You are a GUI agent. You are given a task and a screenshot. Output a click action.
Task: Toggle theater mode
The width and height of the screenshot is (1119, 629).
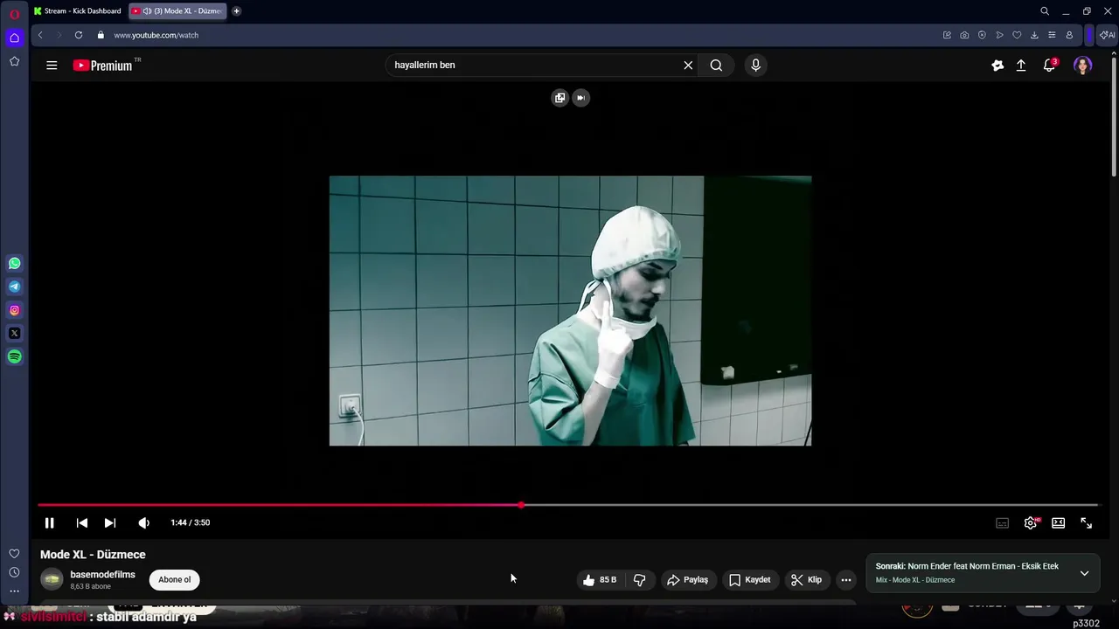tap(1059, 522)
